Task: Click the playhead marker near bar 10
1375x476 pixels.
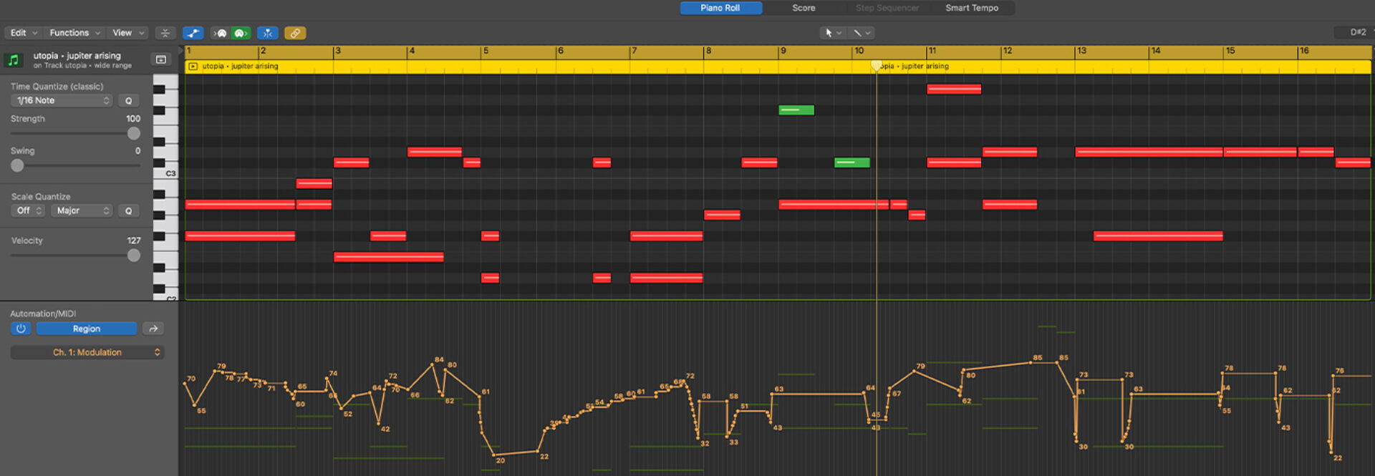Action: 876,66
